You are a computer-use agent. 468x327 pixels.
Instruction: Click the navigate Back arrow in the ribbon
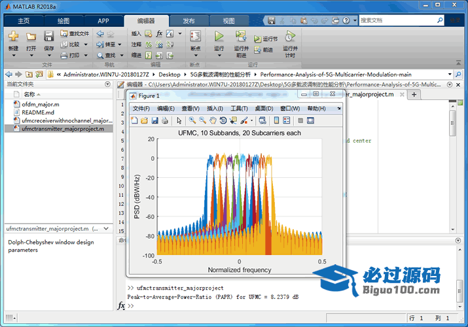(x=100, y=34)
